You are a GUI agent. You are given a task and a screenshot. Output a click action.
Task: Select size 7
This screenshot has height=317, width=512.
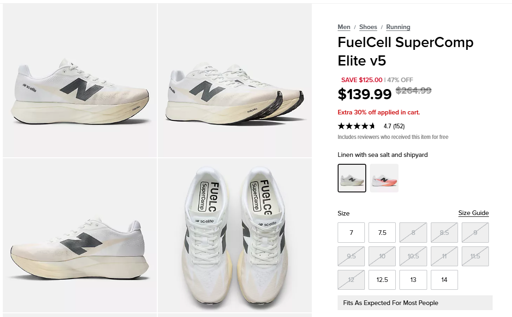(351, 233)
